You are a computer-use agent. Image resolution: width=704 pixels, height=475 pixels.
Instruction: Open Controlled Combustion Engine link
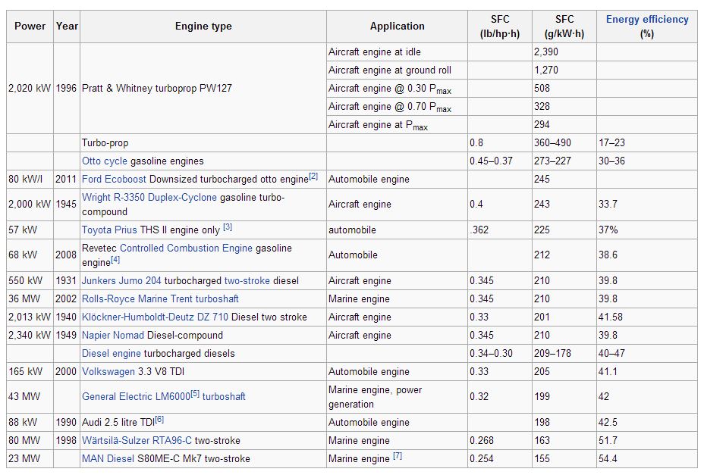(x=186, y=248)
